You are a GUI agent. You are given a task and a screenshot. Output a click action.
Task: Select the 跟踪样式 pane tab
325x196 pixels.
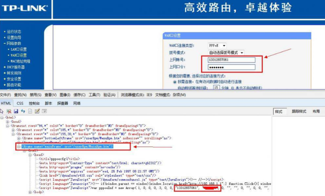click(299, 112)
